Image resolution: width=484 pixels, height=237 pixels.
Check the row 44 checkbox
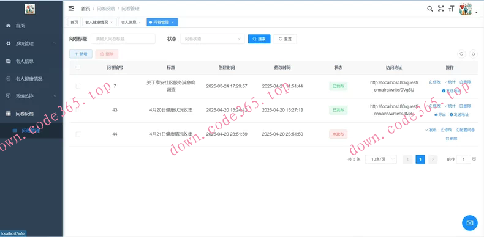(x=78, y=134)
